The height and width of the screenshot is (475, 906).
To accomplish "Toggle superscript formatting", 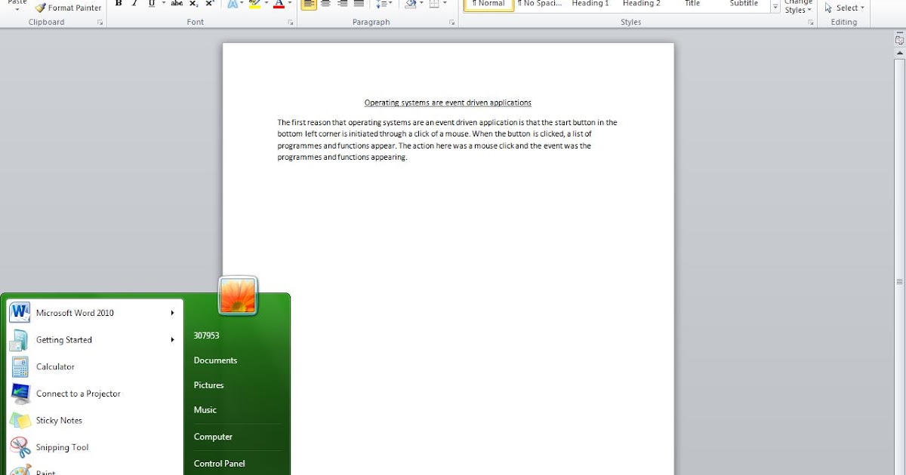I will [x=210, y=4].
